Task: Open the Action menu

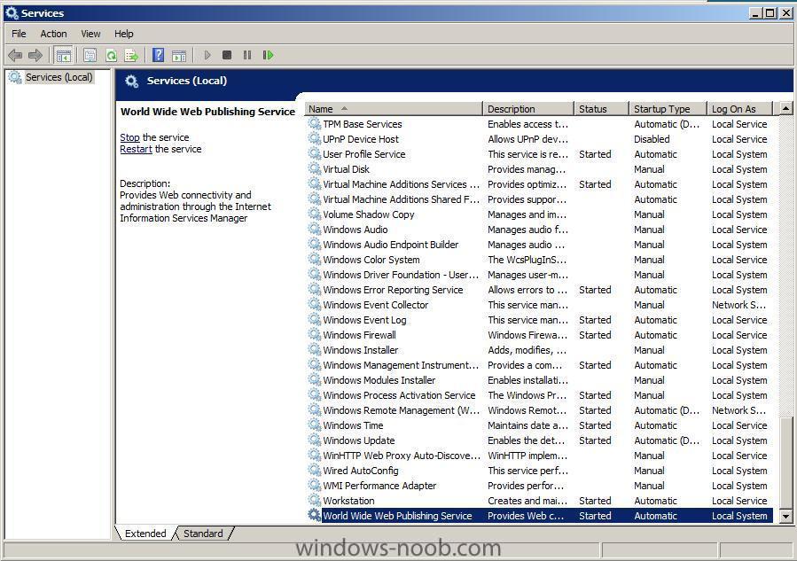Action: (53, 34)
